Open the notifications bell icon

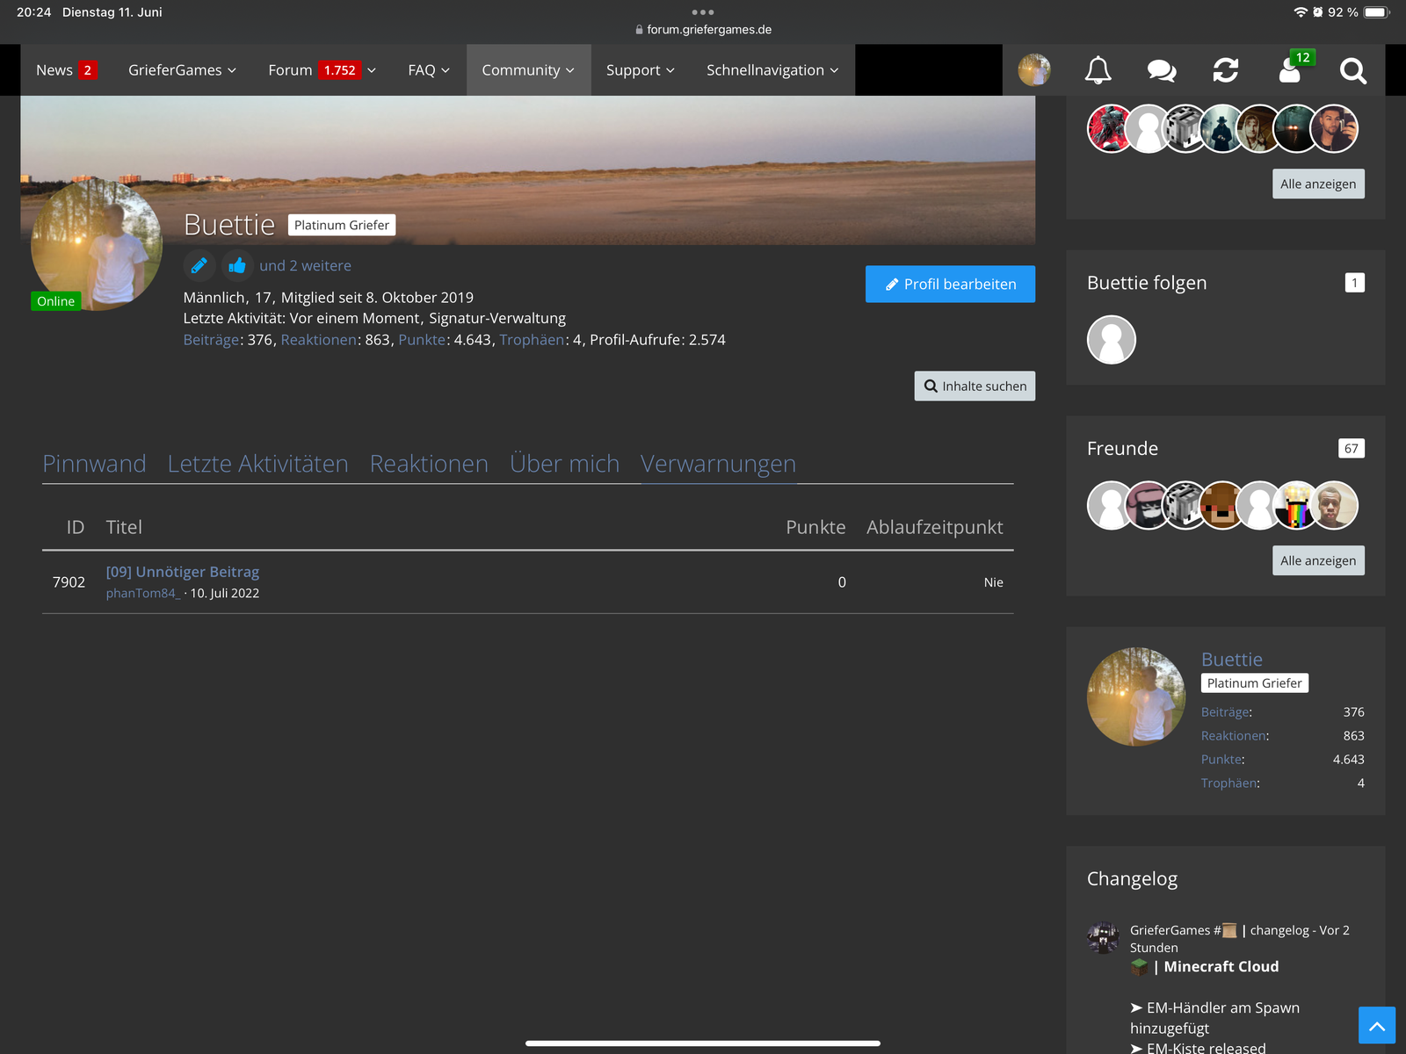tap(1098, 70)
